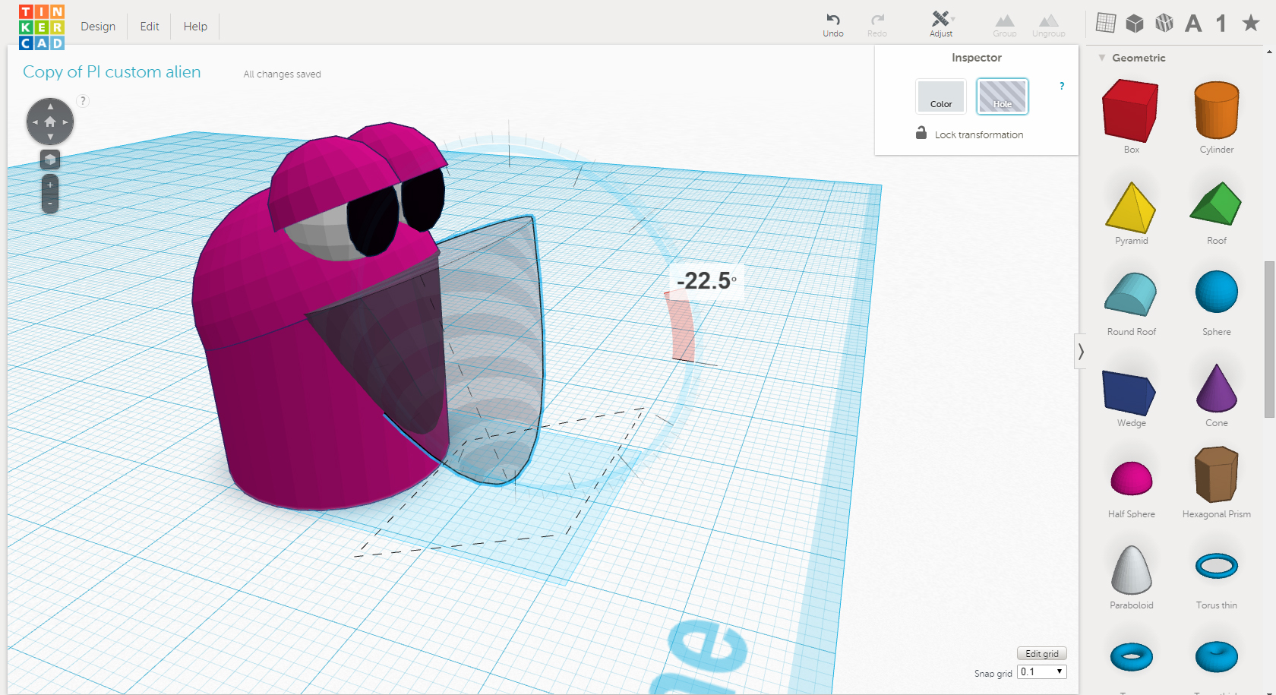Rotate view right with navigation arrow
1276x695 pixels.
(65, 122)
